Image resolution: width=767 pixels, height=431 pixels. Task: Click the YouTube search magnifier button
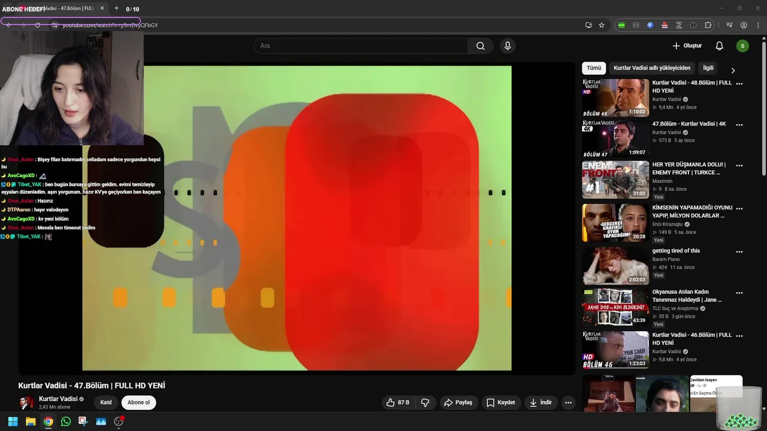481,46
